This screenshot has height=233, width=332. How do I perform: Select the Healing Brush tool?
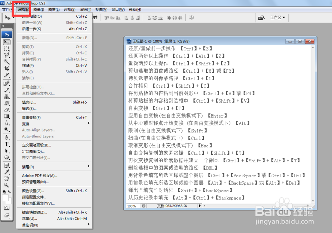(x=7, y=83)
